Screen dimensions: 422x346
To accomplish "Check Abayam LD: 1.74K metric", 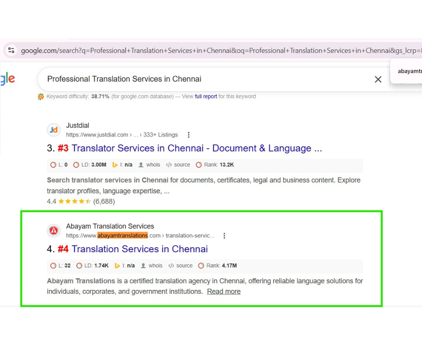I will 92,266.
